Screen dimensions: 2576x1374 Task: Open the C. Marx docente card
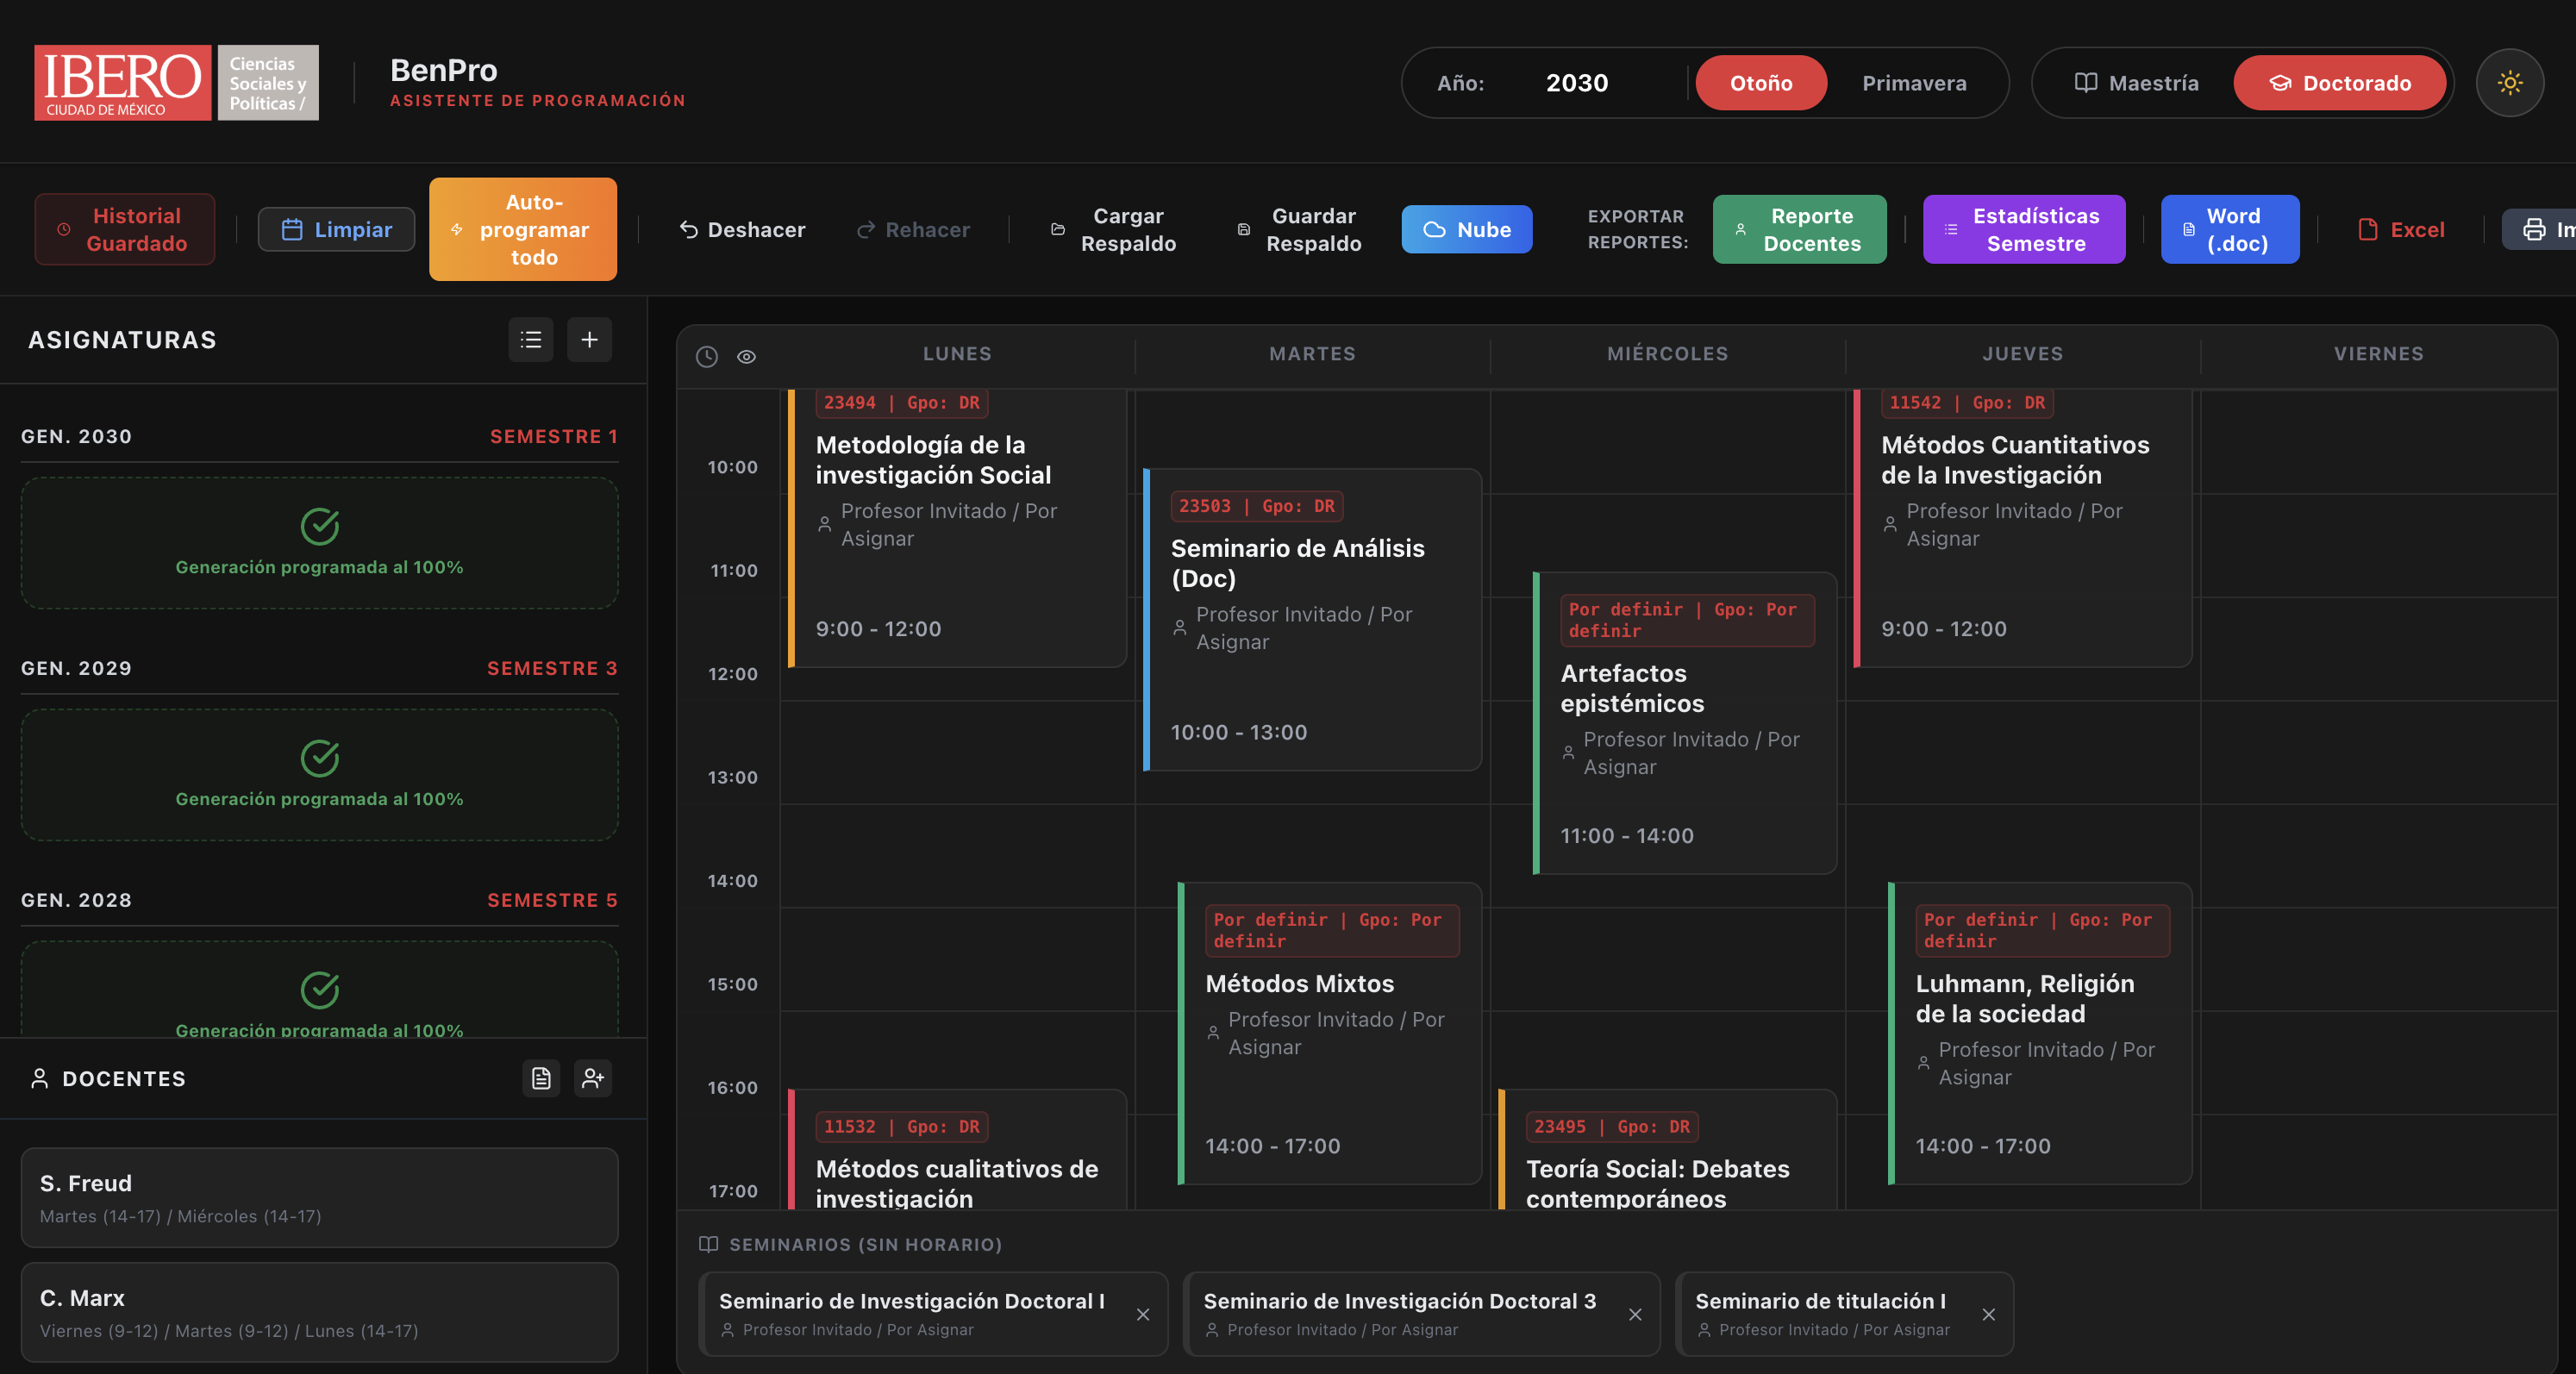tap(319, 1312)
